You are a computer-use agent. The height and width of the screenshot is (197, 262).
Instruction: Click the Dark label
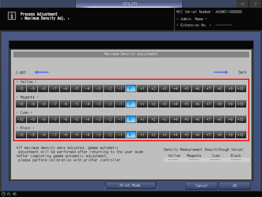242,73
